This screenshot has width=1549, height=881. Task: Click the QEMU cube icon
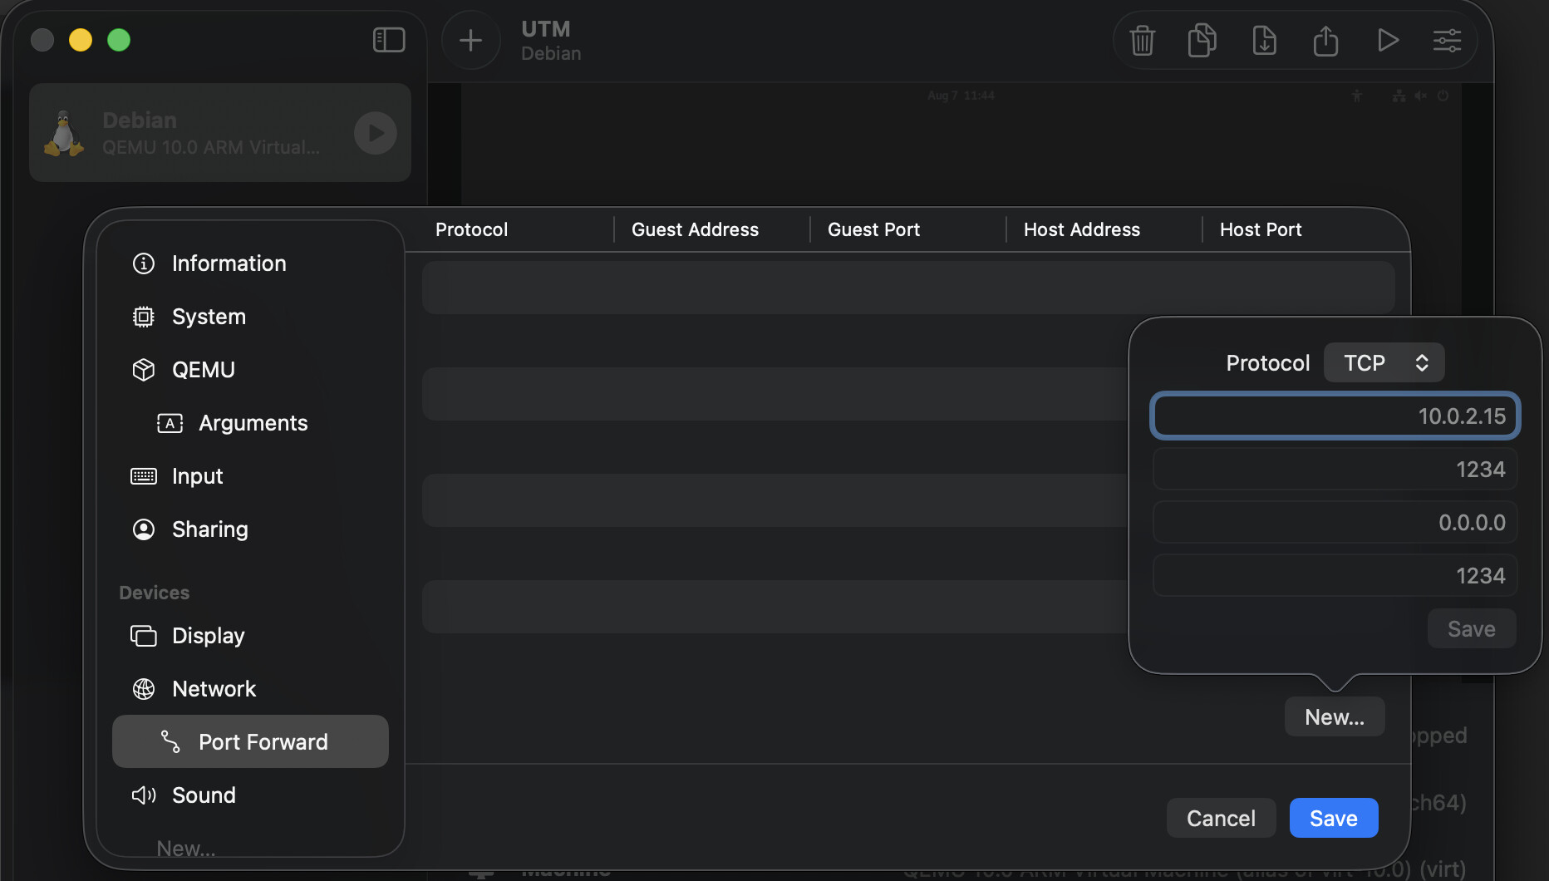click(x=144, y=370)
